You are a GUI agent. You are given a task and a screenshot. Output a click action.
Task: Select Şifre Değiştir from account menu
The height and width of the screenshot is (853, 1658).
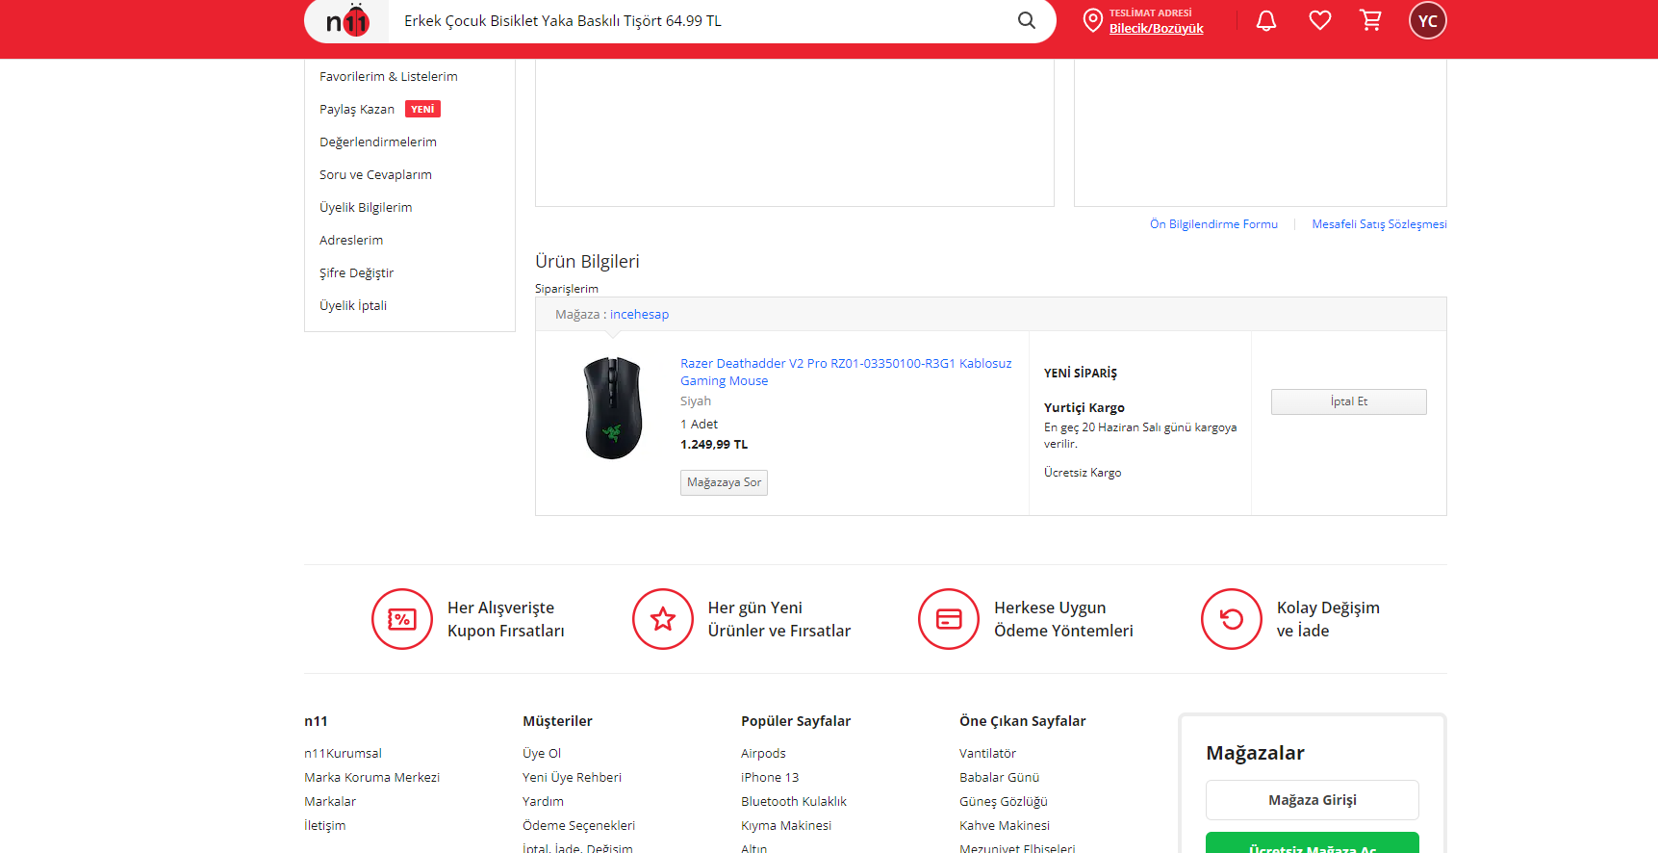tap(357, 273)
